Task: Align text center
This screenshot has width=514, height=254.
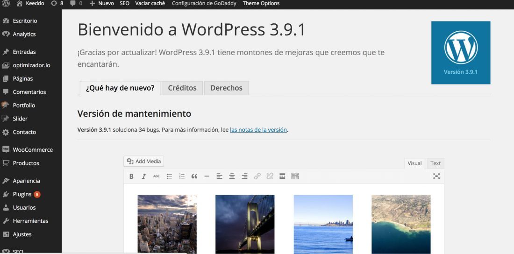Action: point(232,176)
